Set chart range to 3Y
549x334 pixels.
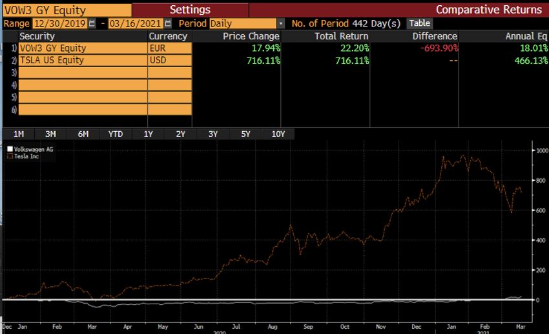tap(213, 134)
